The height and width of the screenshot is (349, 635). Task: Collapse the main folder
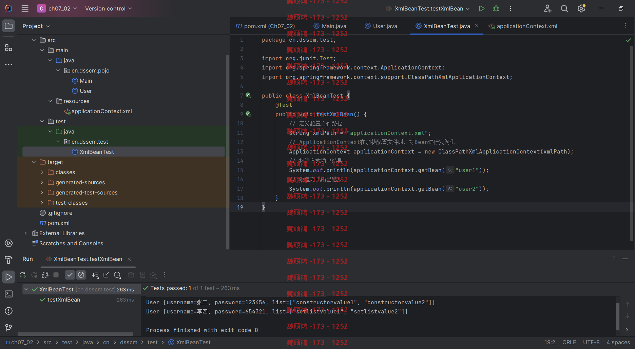pos(42,50)
